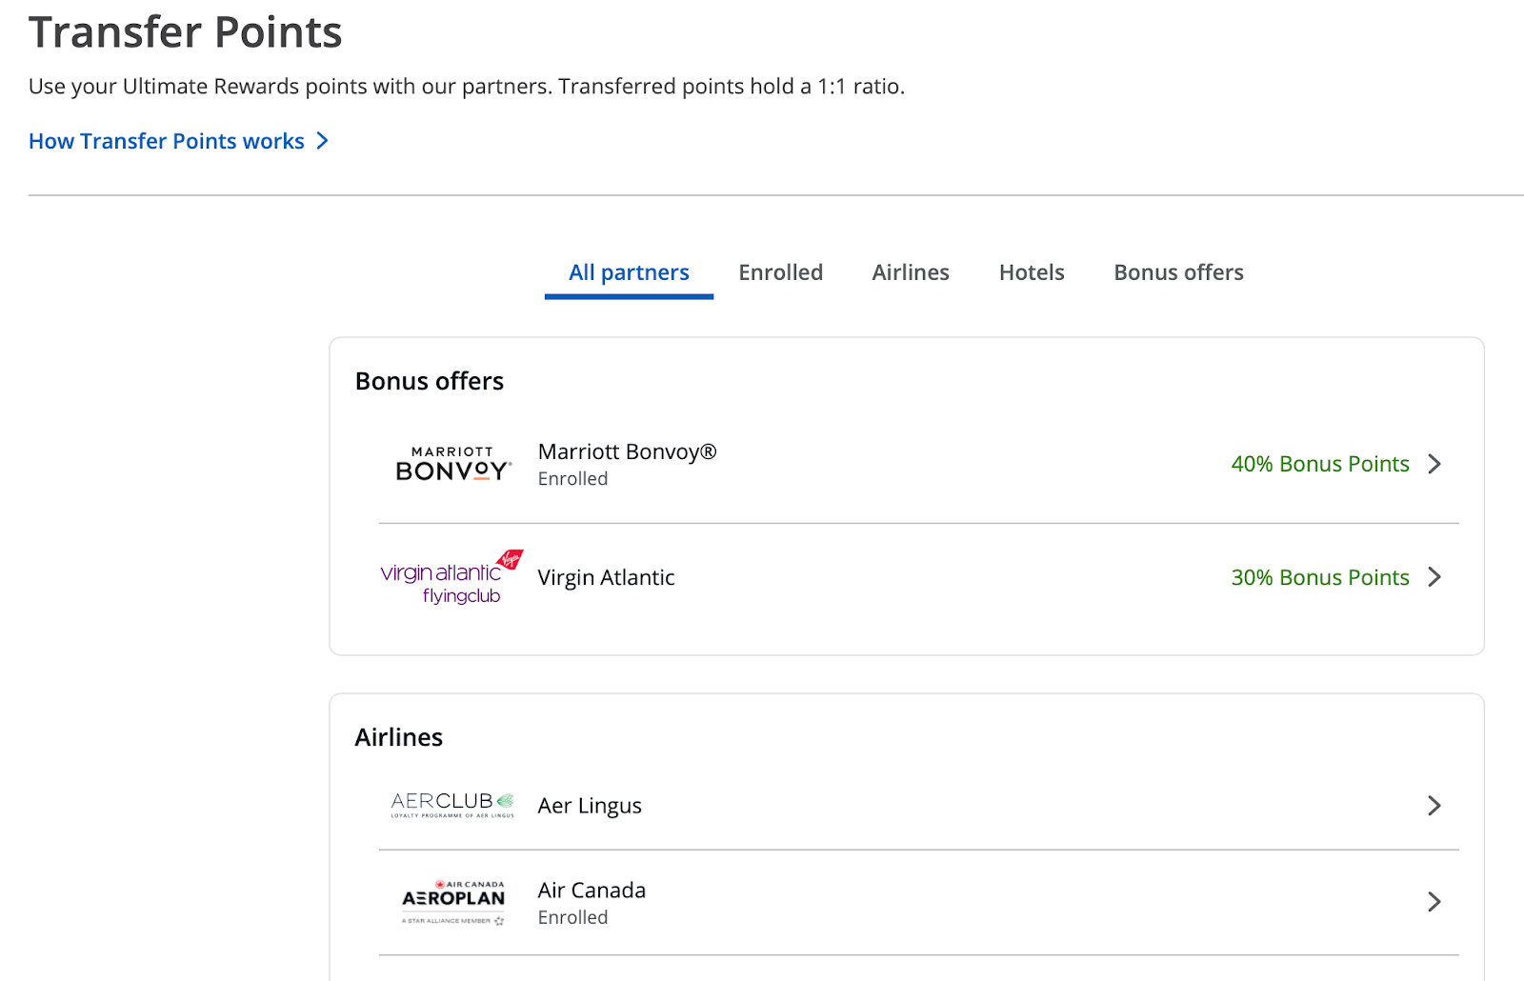Click the Aer Club logo
The height and width of the screenshot is (981, 1524).
(452, 806)
